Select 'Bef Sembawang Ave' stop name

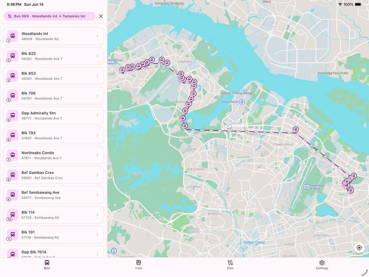point(40,192)
